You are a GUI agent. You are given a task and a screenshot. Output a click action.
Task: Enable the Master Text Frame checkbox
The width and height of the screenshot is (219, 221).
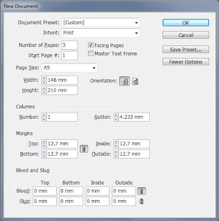pyautogui.click(x=91, y=54)
